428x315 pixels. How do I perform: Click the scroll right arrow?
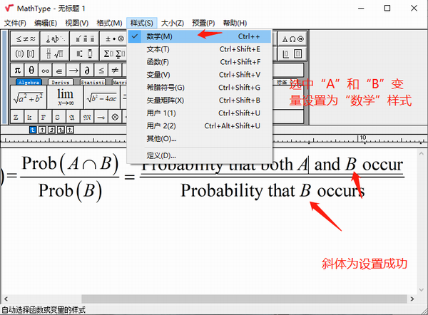[412, 299]
